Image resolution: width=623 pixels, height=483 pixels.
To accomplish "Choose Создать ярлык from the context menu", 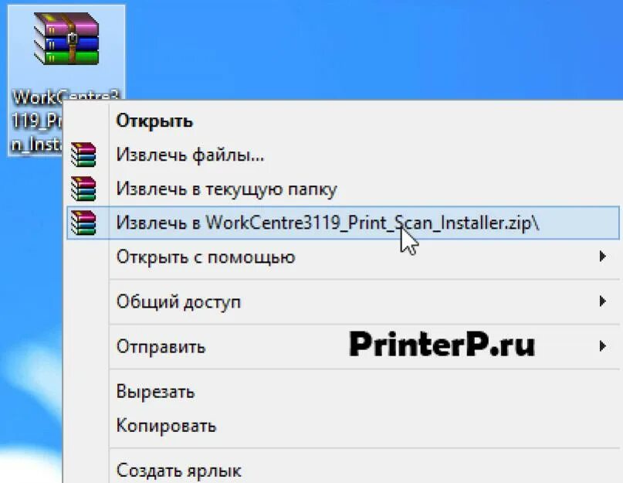I will tap(344, 471).
